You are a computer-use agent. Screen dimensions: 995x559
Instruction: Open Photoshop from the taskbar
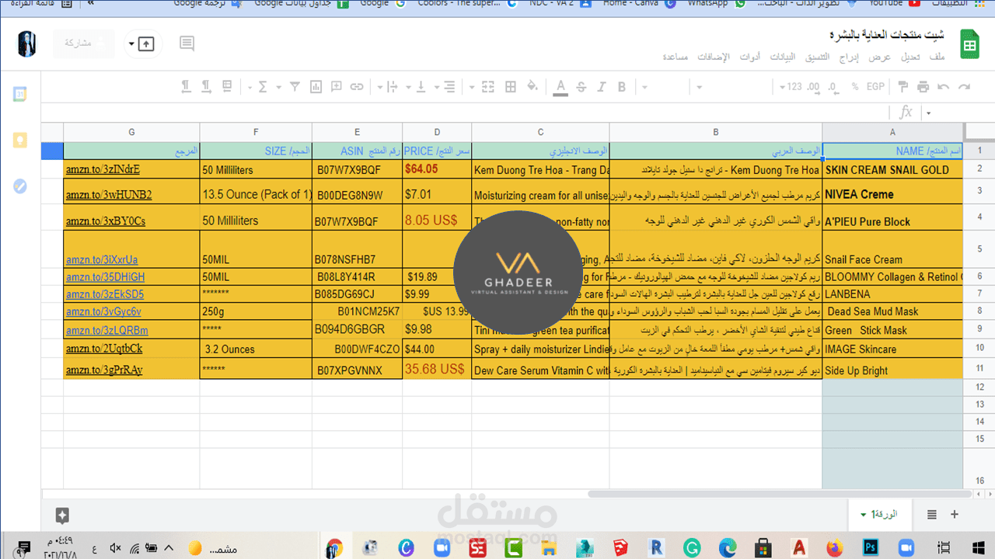[871, 548]
